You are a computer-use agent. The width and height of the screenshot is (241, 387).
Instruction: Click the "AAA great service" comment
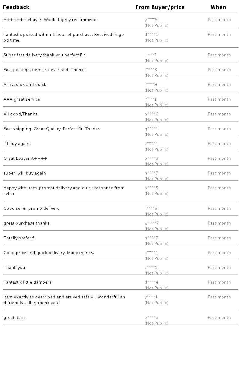tap(22, 99)
